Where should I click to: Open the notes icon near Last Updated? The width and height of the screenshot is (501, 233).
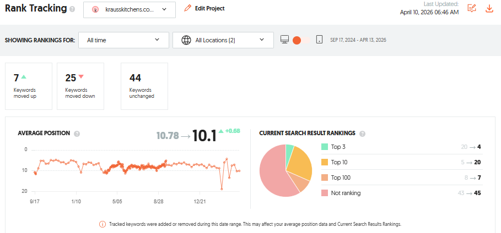click(472, 9)
